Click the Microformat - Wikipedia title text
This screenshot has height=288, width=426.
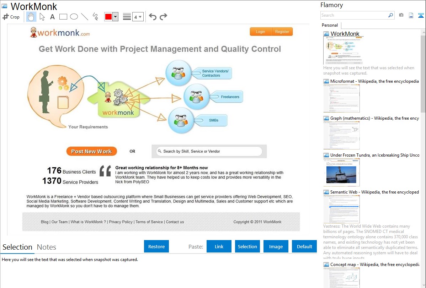tap(374, 81)
